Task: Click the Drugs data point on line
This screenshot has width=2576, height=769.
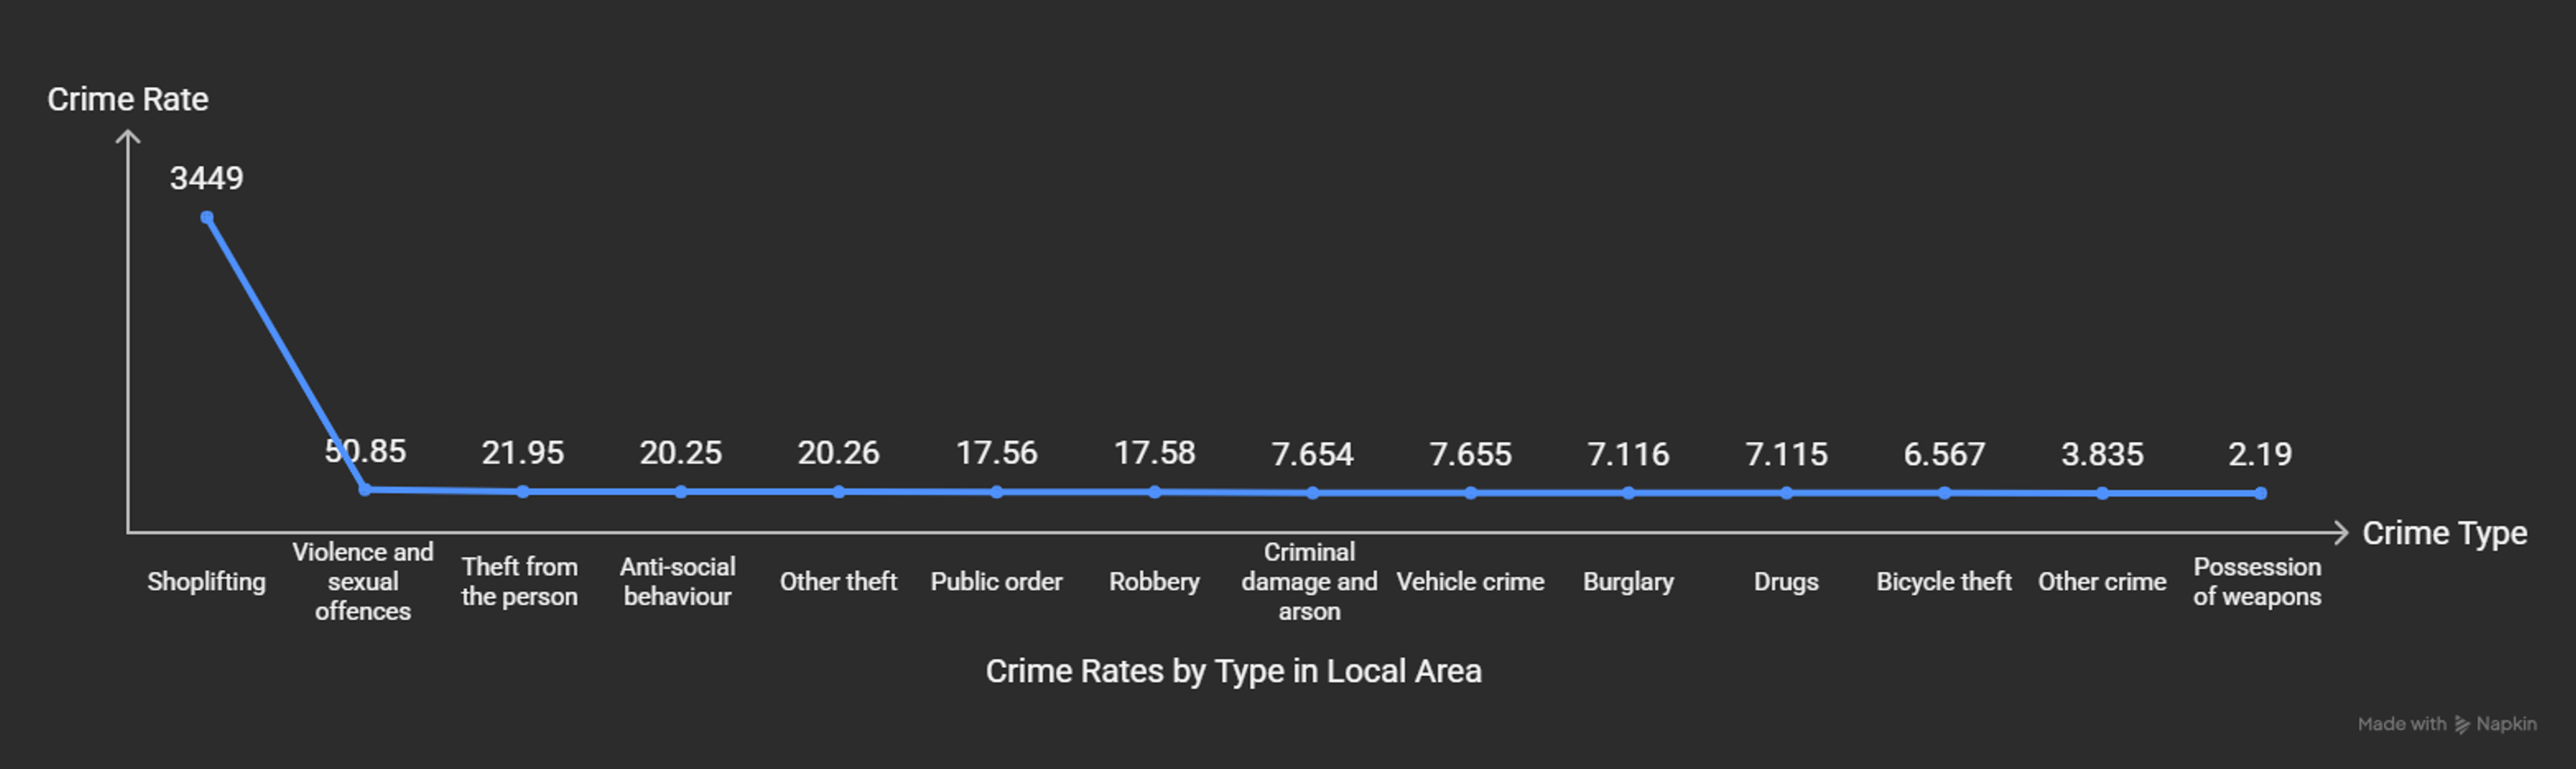Action: point(1786,494)
